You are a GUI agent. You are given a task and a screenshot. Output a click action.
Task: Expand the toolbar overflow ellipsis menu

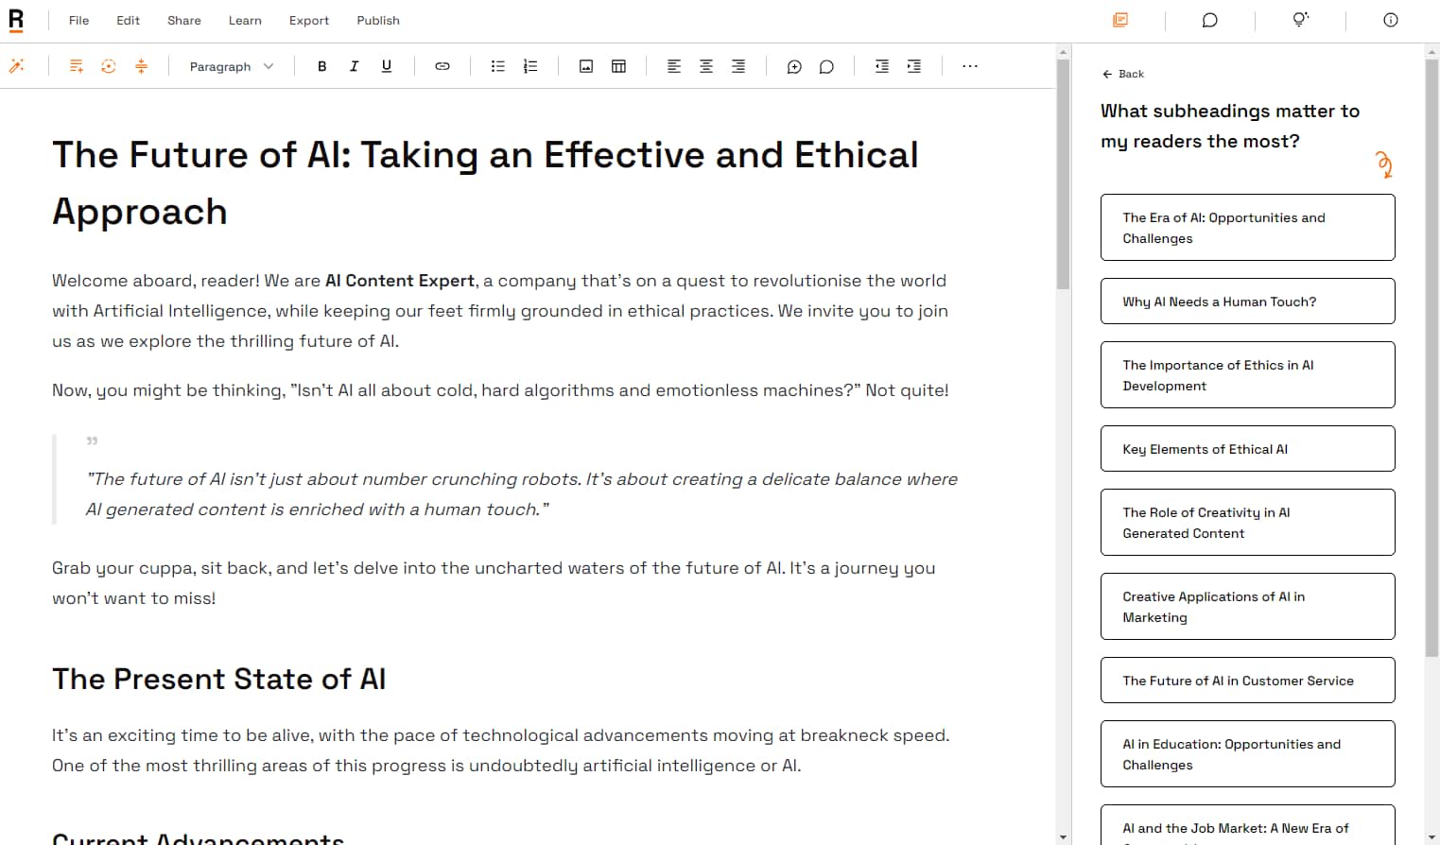coord(969,66)
